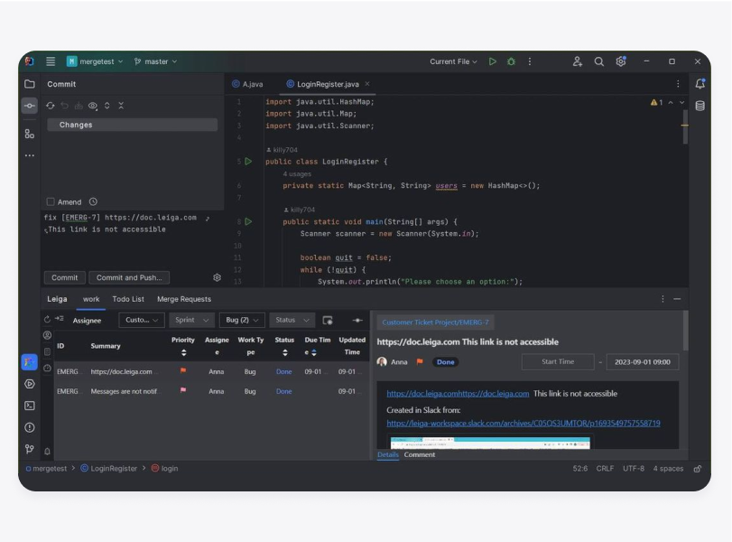Click the Leiga notification bell side icon
Screen dimensions: 732x542
click(x=47, y=452)
